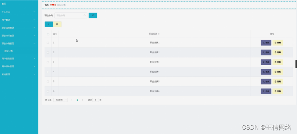Screen dimensions: 297x134
Task: Click the 索引 column header
Action: pyautogui.click(x=55, y=34)
